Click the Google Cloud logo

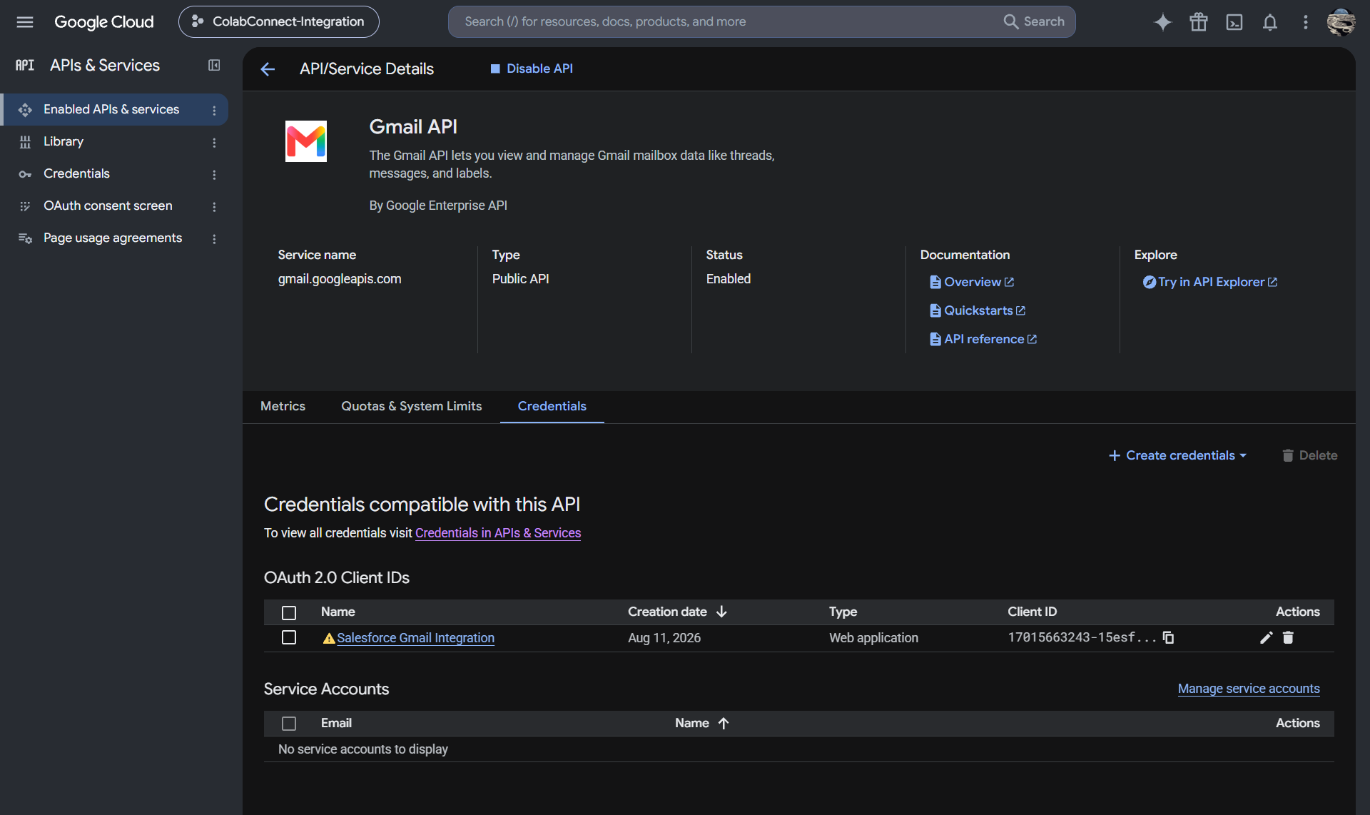click(x=104, y=21)
